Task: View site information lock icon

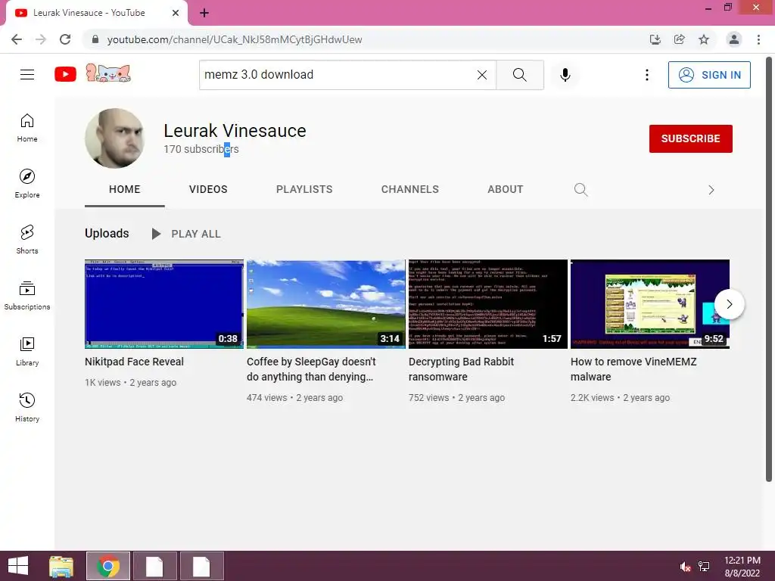Action: (x=95, y=39)
